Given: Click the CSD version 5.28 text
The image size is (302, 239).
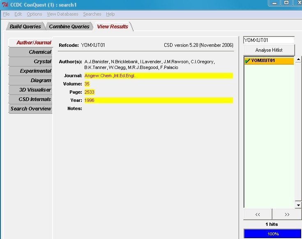Looking at the screenshot, I should 198,45.
